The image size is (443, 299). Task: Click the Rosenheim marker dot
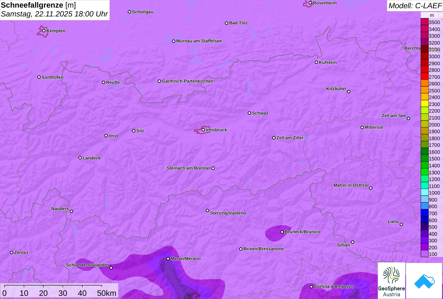(x=310, y=3)
